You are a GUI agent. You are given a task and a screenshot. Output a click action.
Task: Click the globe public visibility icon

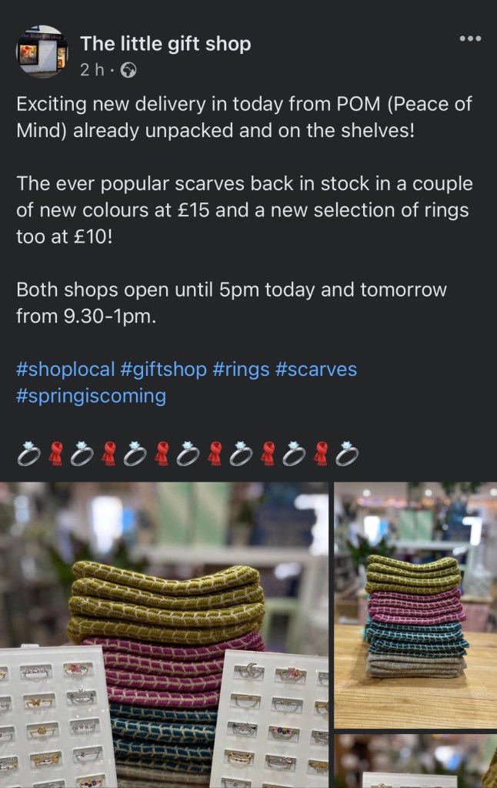tap(128, 70)
